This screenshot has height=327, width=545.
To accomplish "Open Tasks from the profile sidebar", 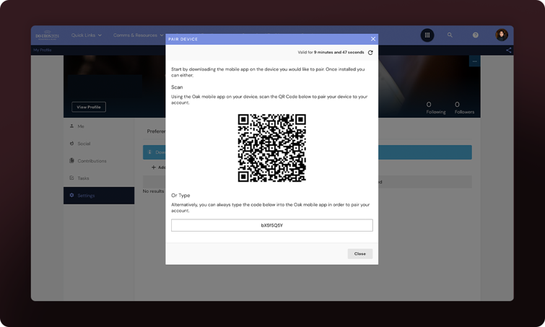I will click(x=84, y=178).
